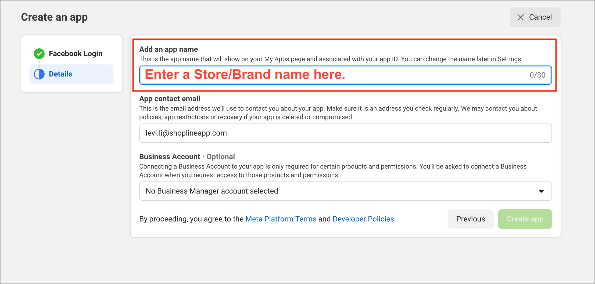Click the 0/30 character counter
The image size is (595, 284).
click(537, 75)
